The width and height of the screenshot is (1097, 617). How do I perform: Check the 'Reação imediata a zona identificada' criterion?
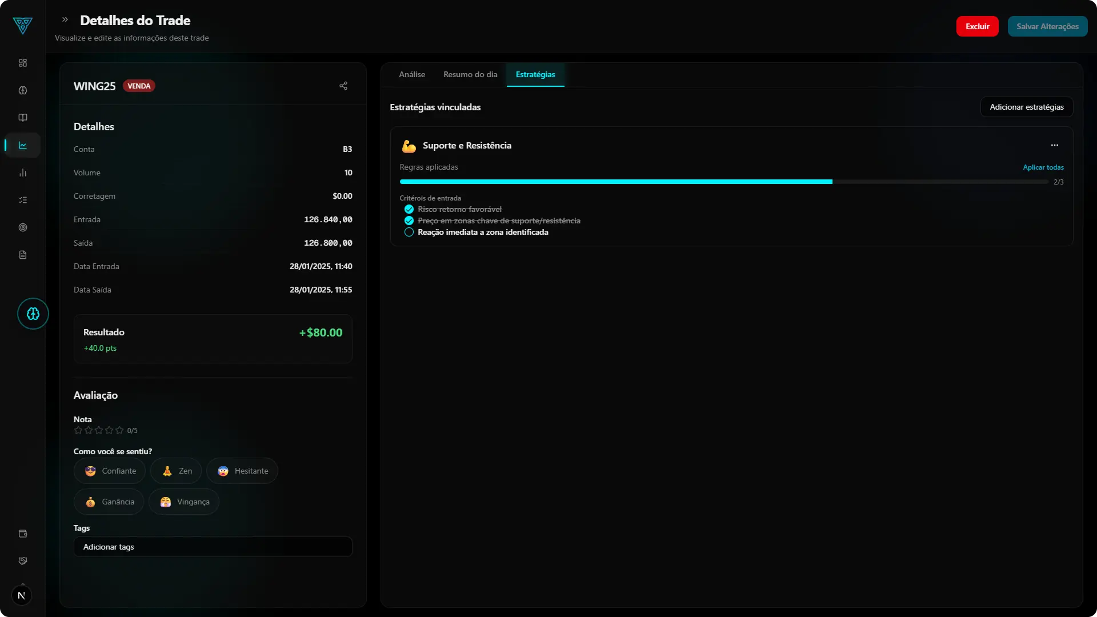coord(409,232)
